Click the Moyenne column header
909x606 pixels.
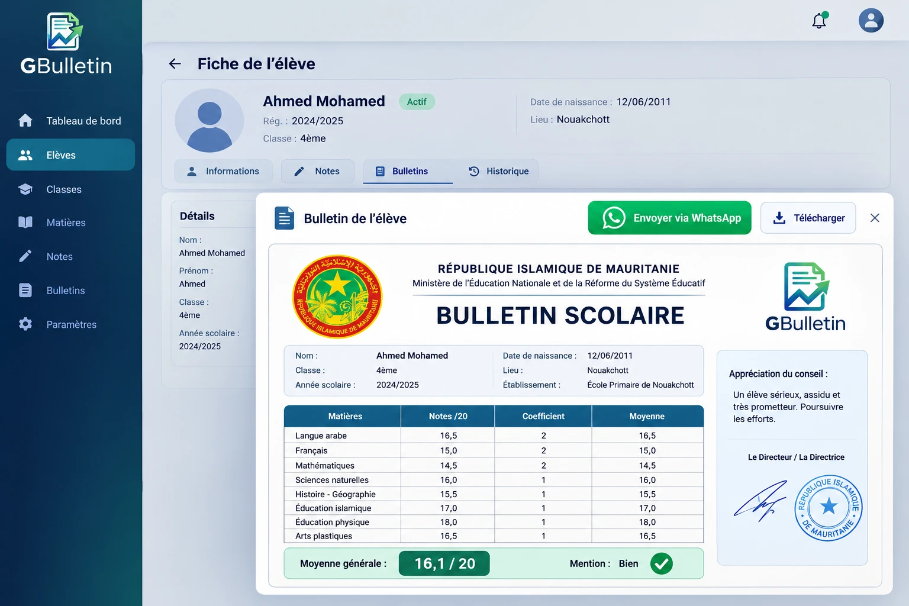point(647,416)
